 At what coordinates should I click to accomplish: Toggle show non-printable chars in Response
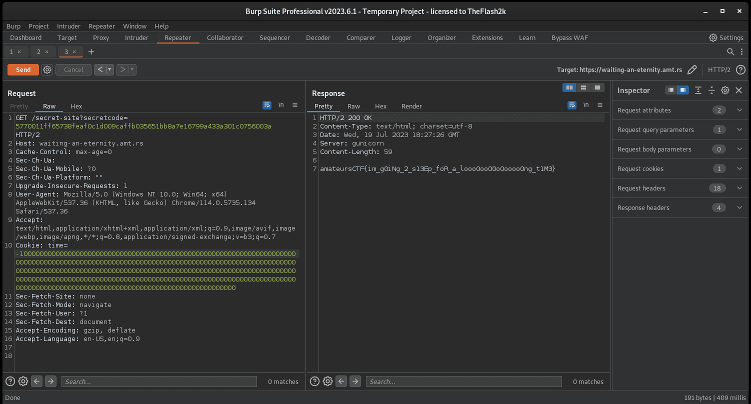pyautogui.click(x=585, y=105)
